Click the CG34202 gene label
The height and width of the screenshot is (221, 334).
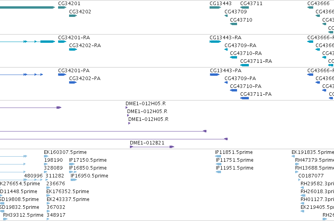pos(80,12)
